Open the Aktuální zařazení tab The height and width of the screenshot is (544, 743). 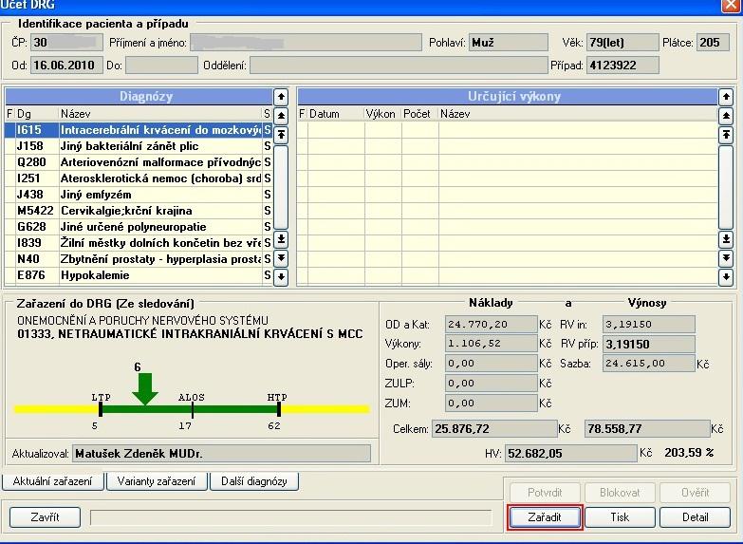coord(52,481)
